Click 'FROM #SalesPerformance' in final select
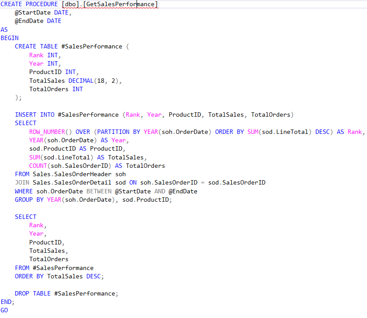The width and height of the screenshot is (367, 318). pyautogui.click(x=54, y=268)
